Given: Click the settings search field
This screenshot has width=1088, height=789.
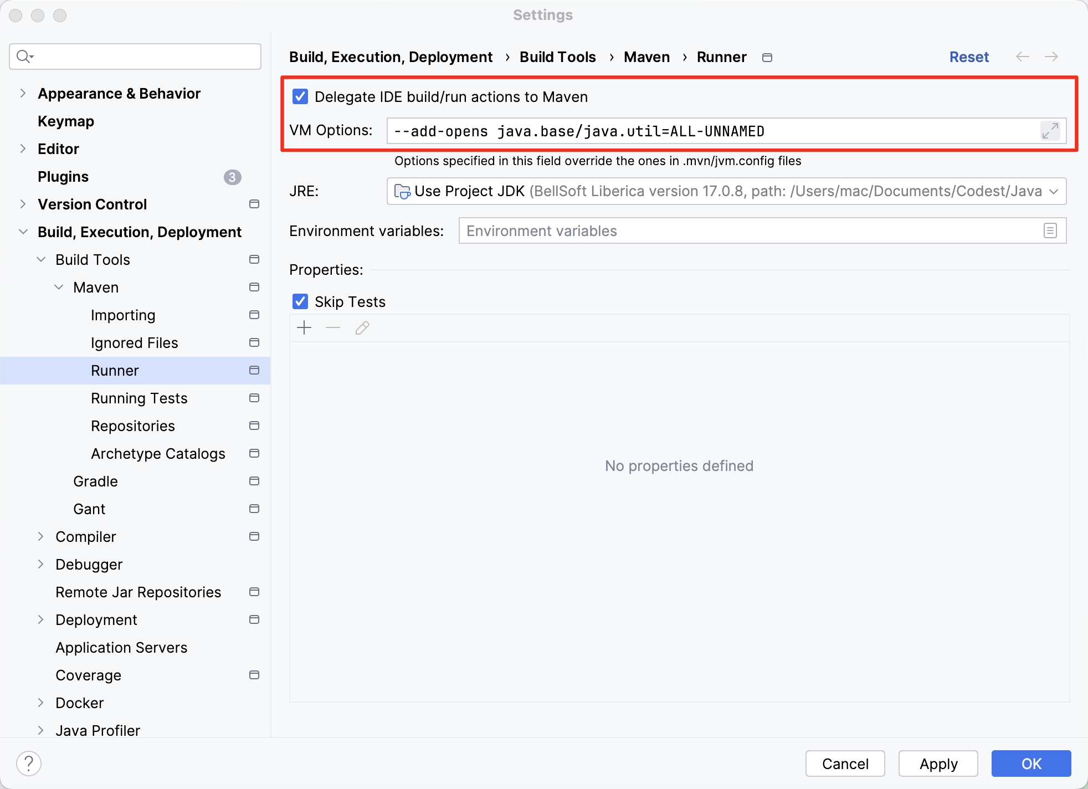Looking at the screenshot, I should click(x=144, y=57).
